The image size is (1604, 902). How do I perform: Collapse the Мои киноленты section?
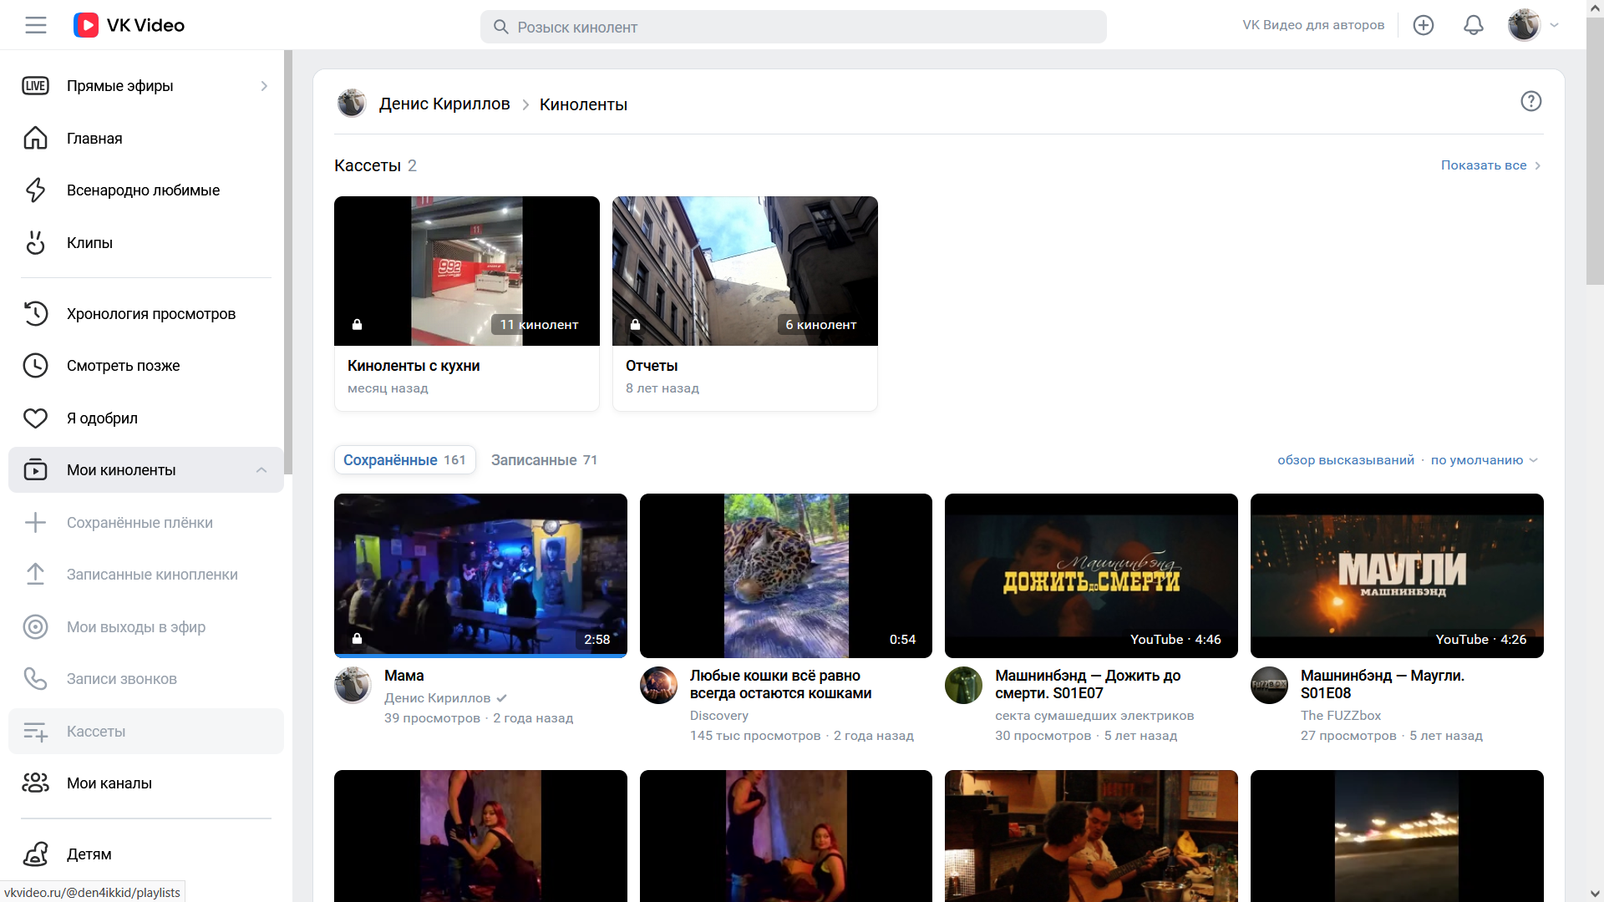point(261,470)
